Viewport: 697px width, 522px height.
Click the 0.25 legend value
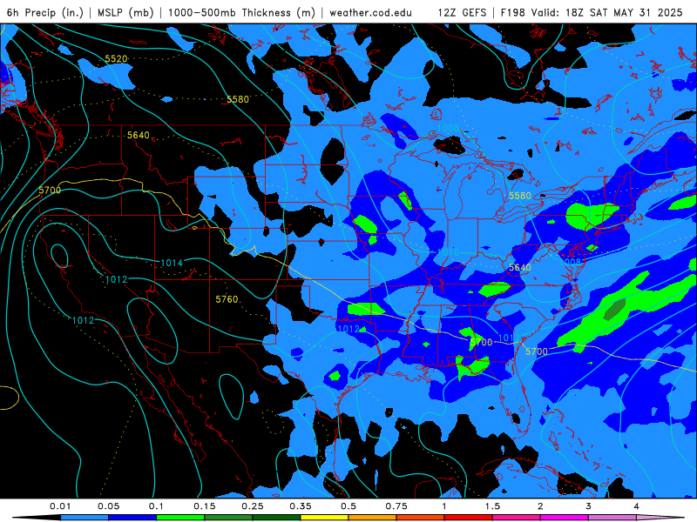tap(253, 506)
